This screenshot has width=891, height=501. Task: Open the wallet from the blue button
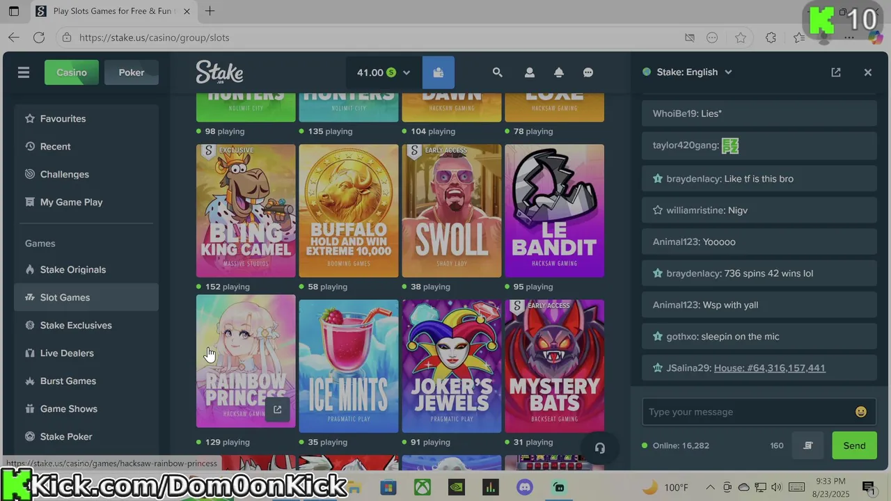pyautogui.click(x=438, y=72)
